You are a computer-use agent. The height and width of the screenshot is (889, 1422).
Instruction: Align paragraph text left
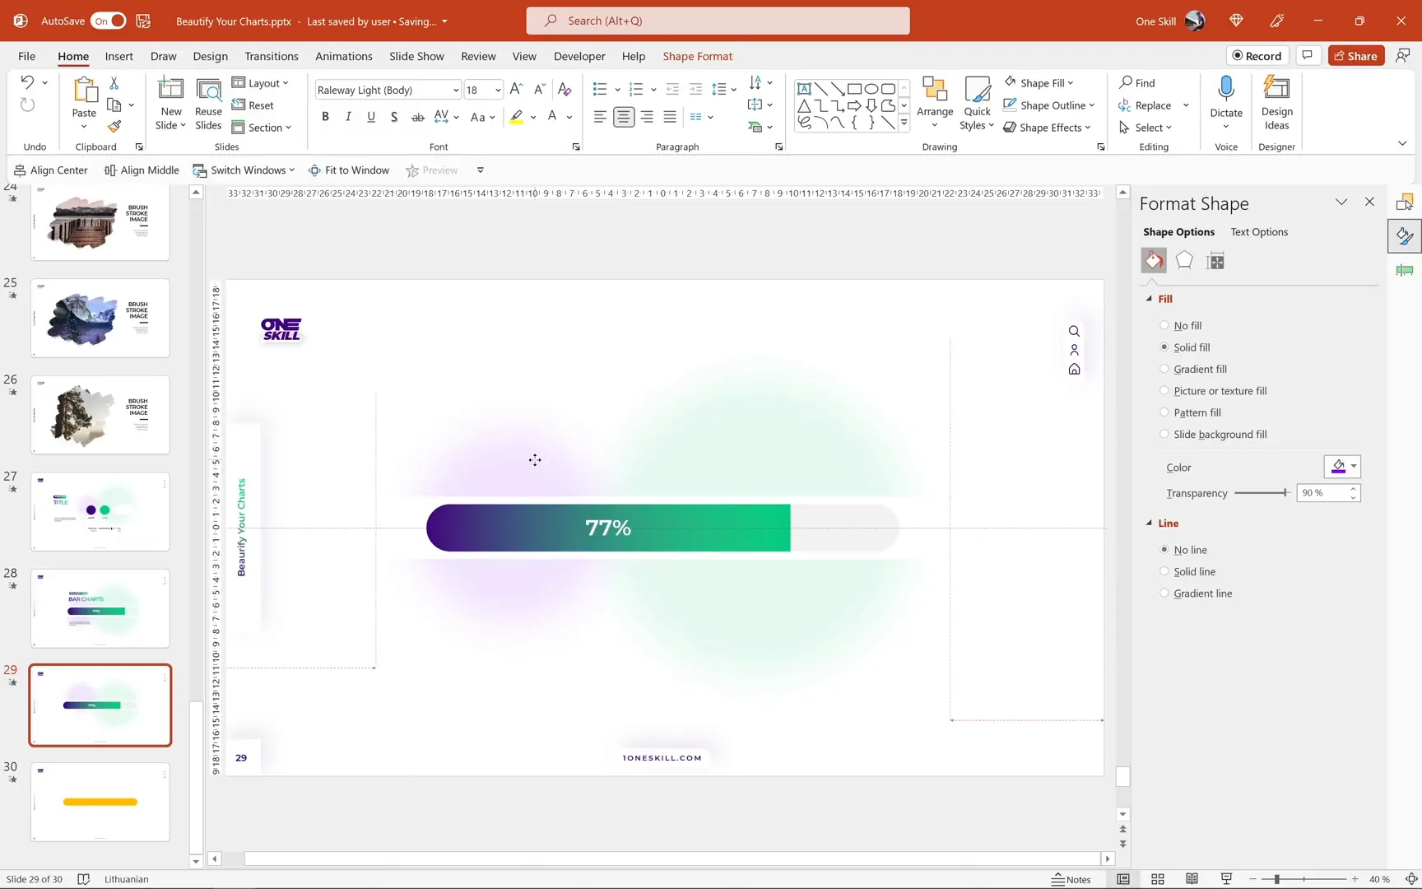(600, 117)
